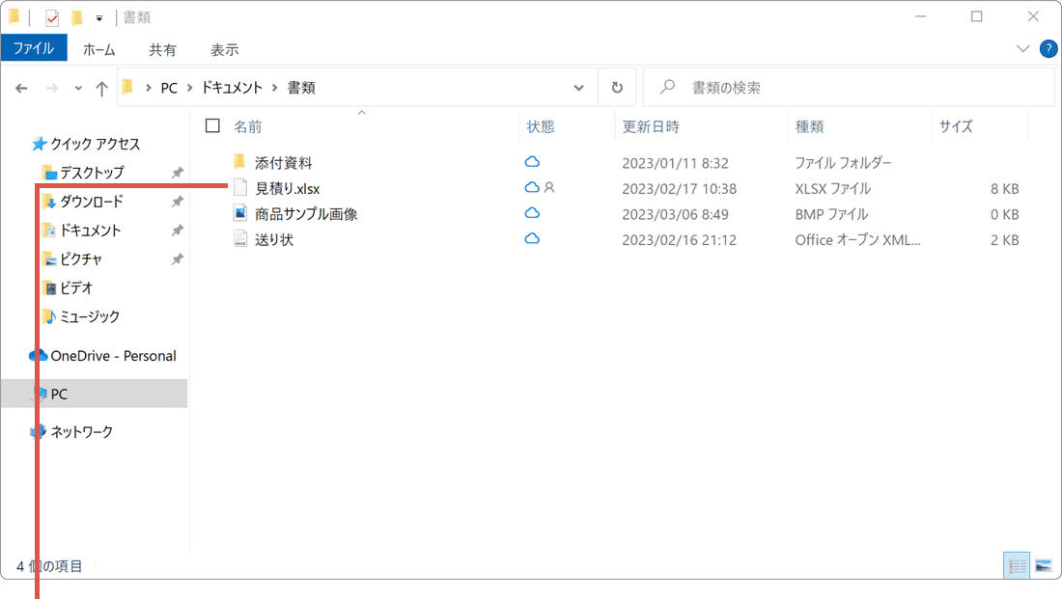Click the BMP ファイル type cell

click(x=831, y=214)
